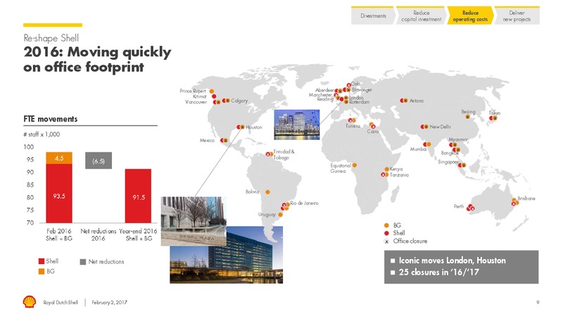Viewport: 563px width, 316px height.
Task: Click the 'February 2, 2017' footer date
Action: tap(110, 303)
